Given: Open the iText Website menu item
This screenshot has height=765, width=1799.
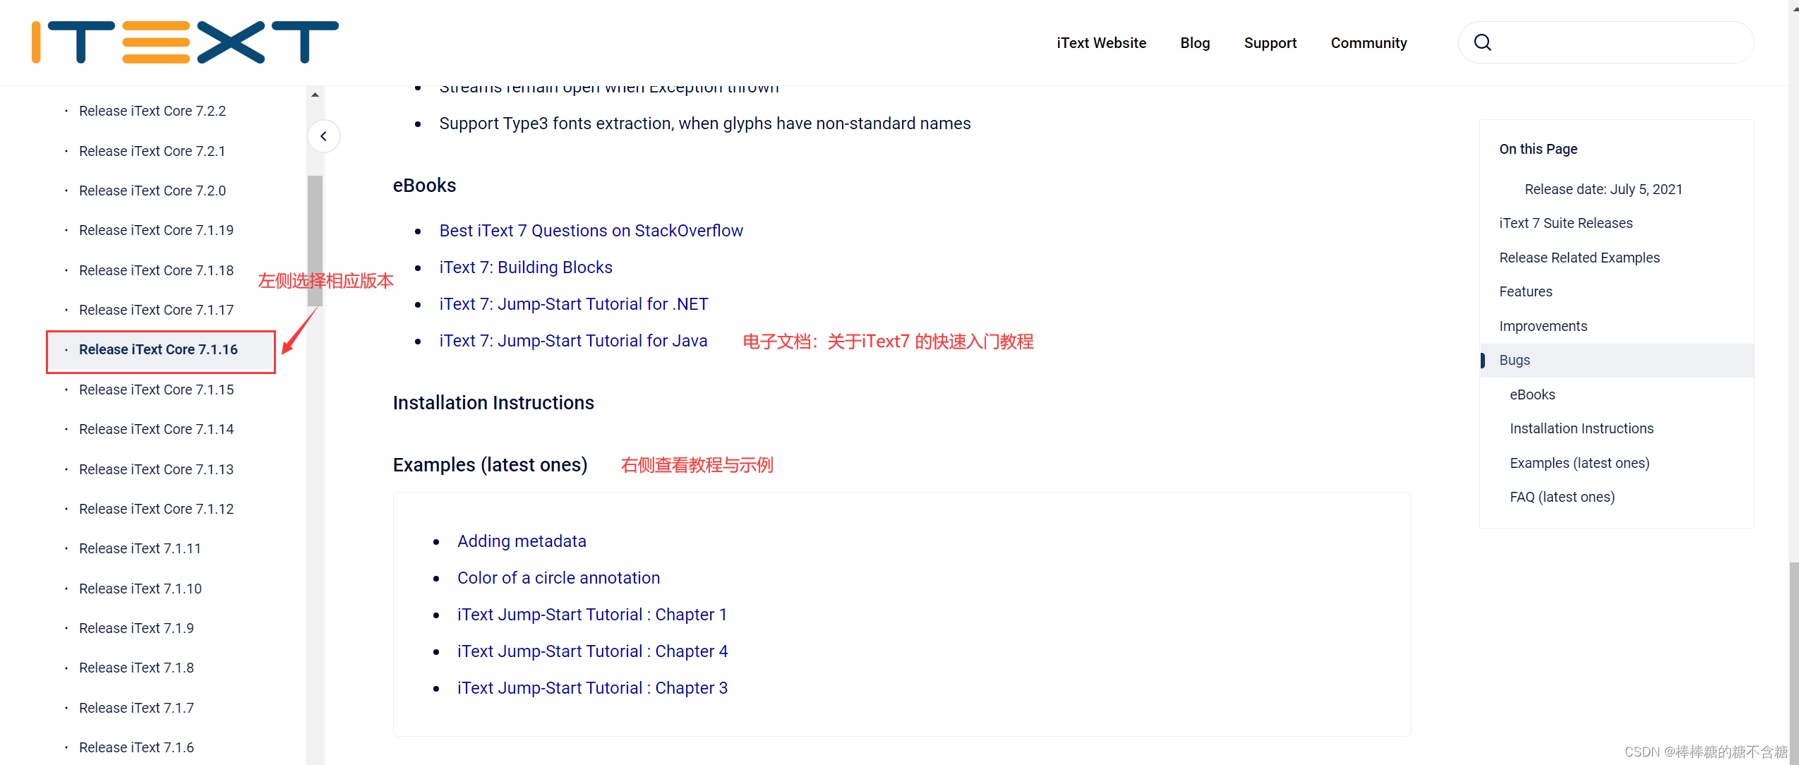Looking at the screenshot, I should point(1101,43).
